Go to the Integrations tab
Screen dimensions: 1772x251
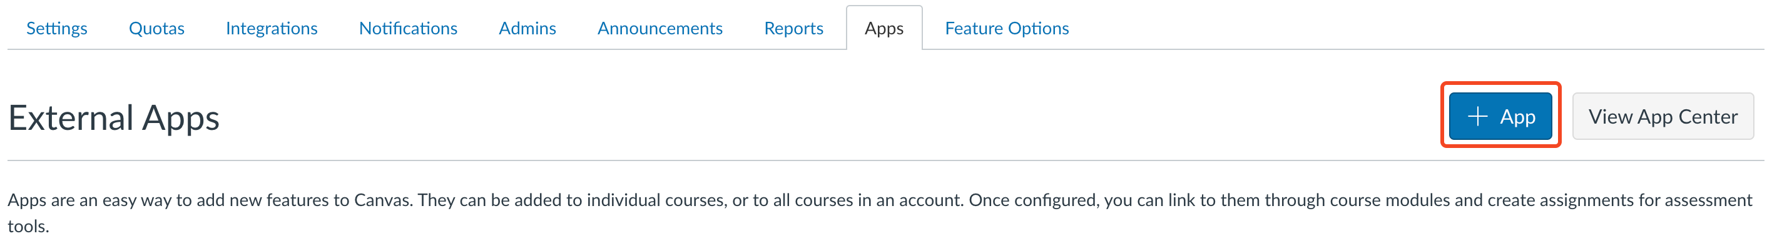[x=271, y=28]
